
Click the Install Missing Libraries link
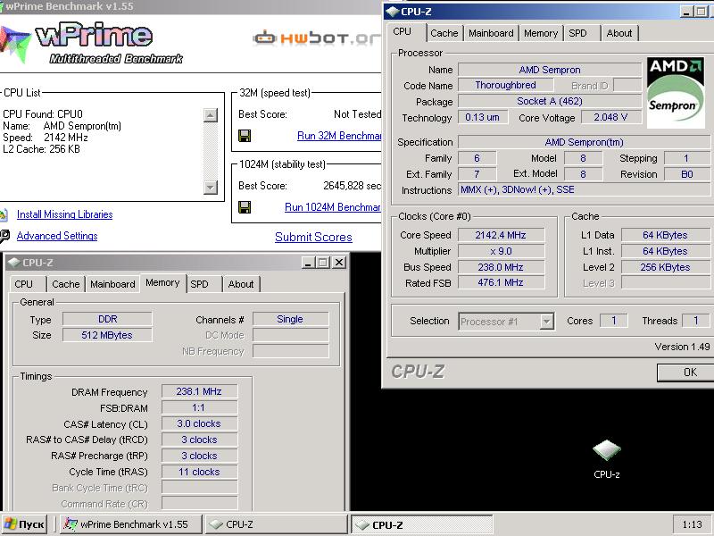pos(64,214)
